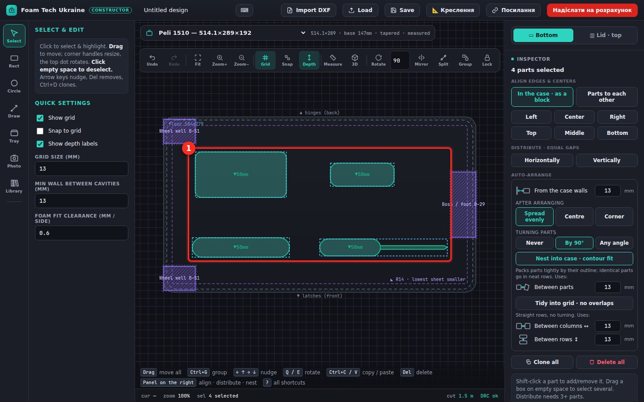Activate the Draw tool
The image size is (644, 402).
pos(14,111)
